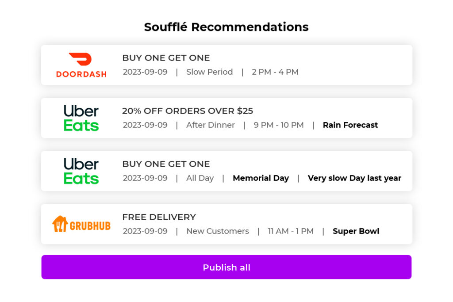Click the Very slow Day last year tag
The image size is (453, 302).
coord(354,178)
